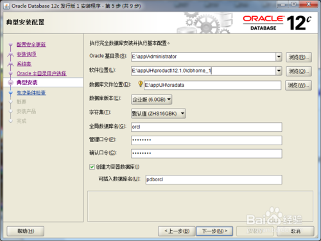Go to the Oracle 主目录用户选择 step

point(42,73)
